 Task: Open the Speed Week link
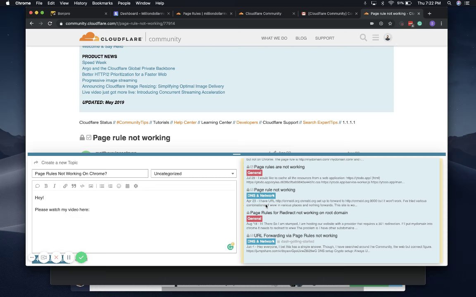tap(94, 62)
